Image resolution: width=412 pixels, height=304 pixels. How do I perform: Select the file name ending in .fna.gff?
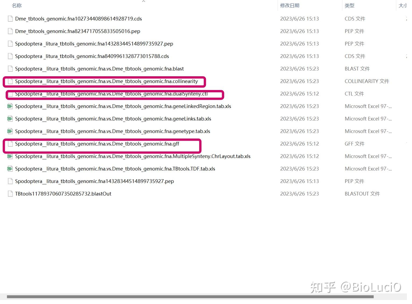pyautogui.click(x=97, y=144)
